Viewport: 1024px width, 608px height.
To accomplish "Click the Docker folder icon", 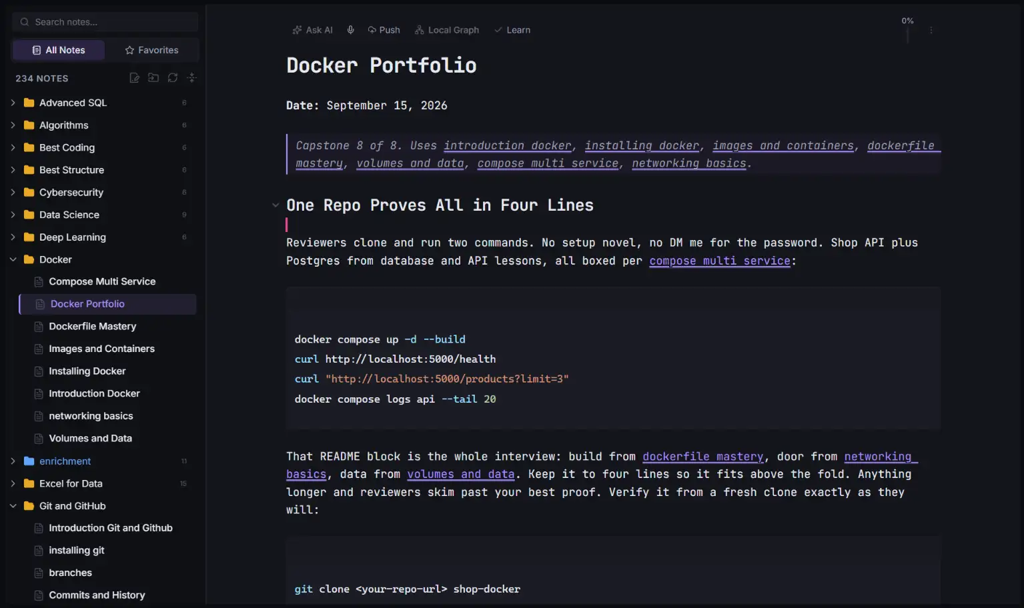I will coord(29,259).
